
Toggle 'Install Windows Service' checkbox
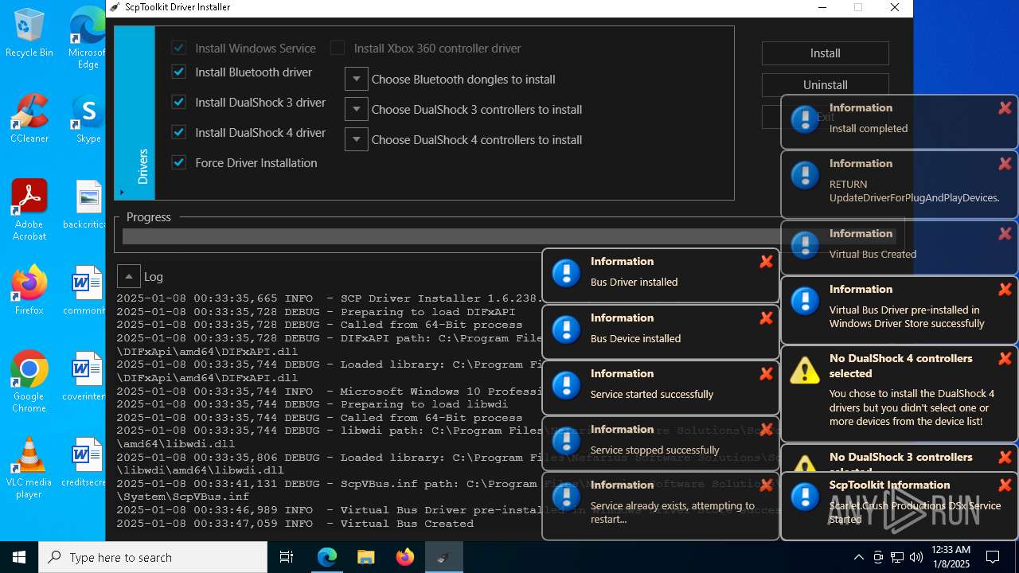point(178,49)
